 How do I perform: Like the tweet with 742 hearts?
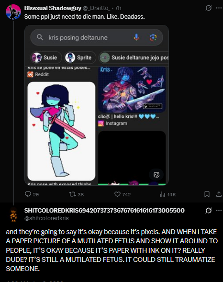pyautogui.click(x=117, y=194)
